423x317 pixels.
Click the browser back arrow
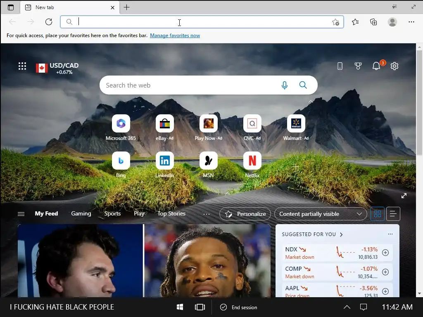point(12,22)
